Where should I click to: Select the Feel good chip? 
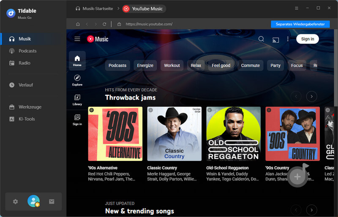pos(221,65)
